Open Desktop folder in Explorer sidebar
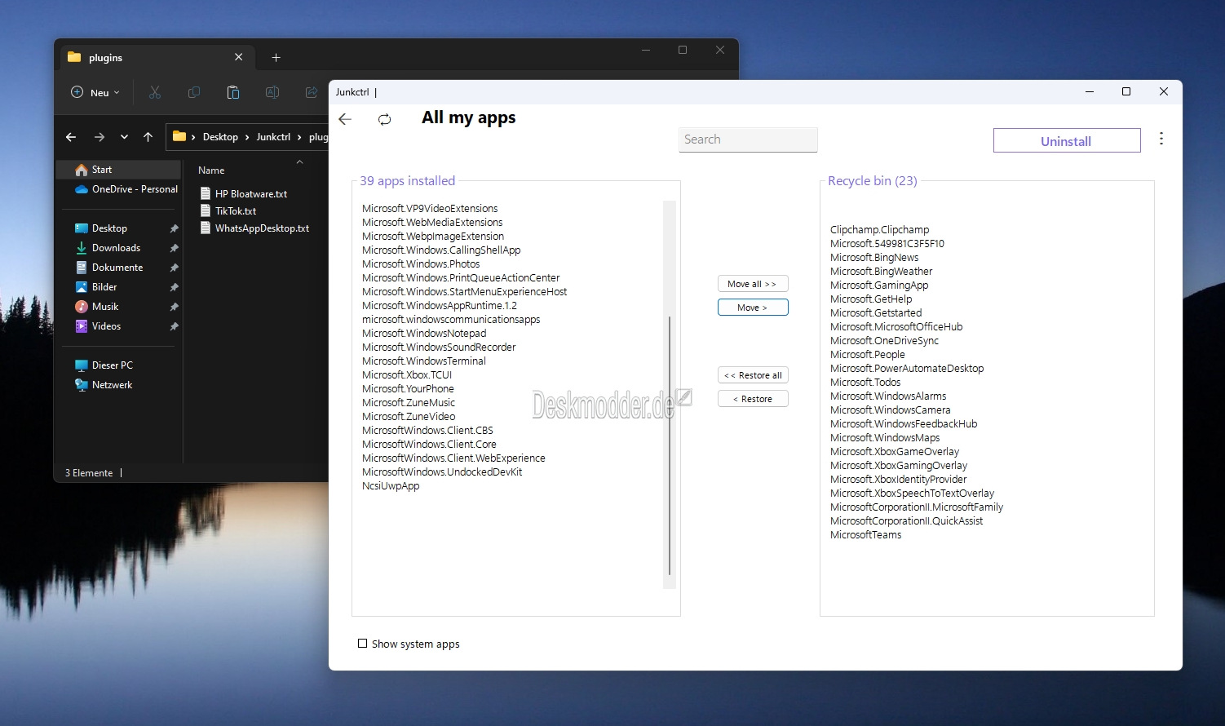The image size is (1225, 726). point(118,228)
